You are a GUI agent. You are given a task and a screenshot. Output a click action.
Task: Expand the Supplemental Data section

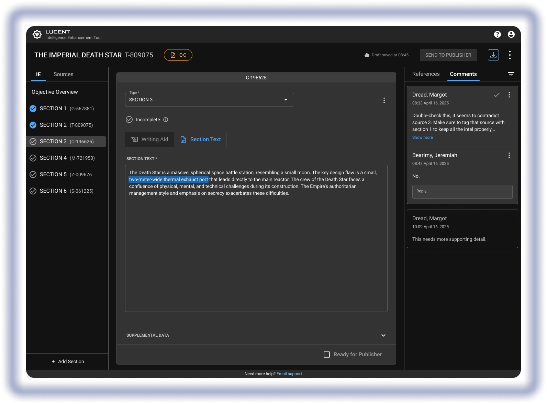[256, 335]
